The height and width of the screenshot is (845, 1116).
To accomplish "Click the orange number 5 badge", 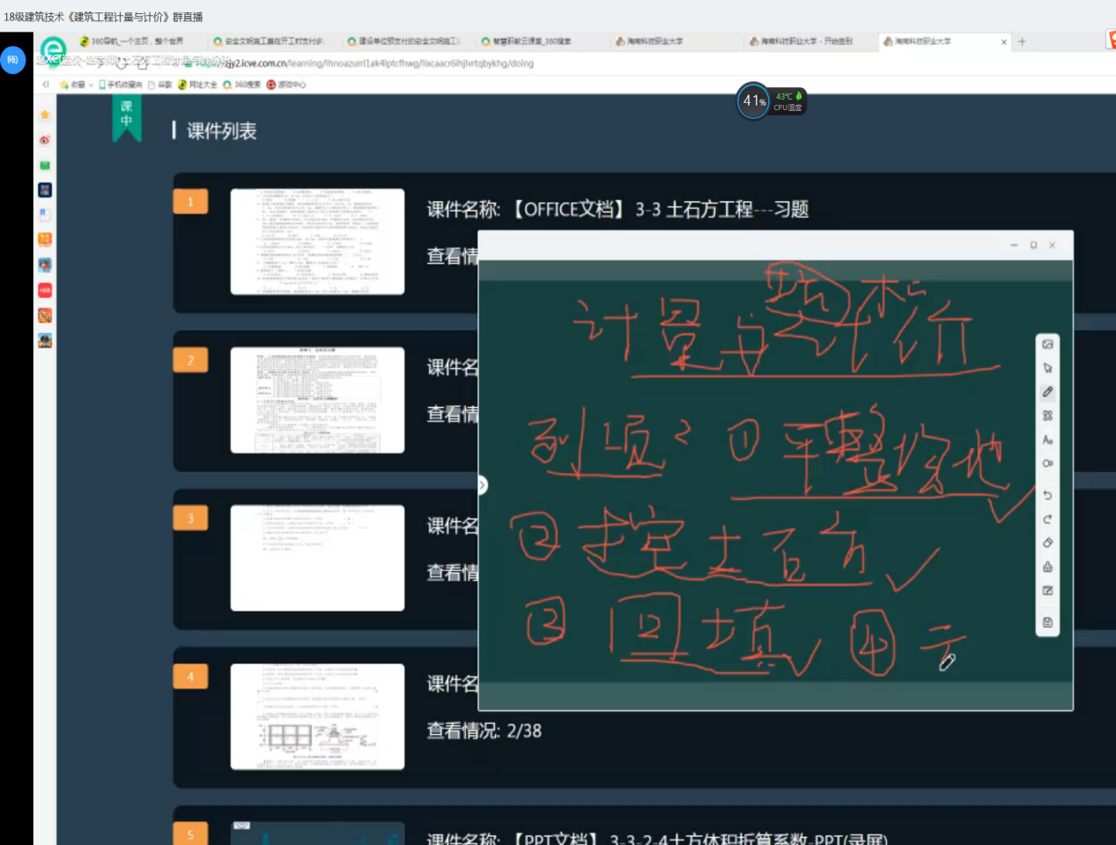I will tap(190, 834).
